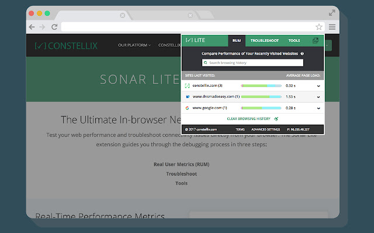
Task: Reload the page with the refresh icon
Action: pos(54,27)
